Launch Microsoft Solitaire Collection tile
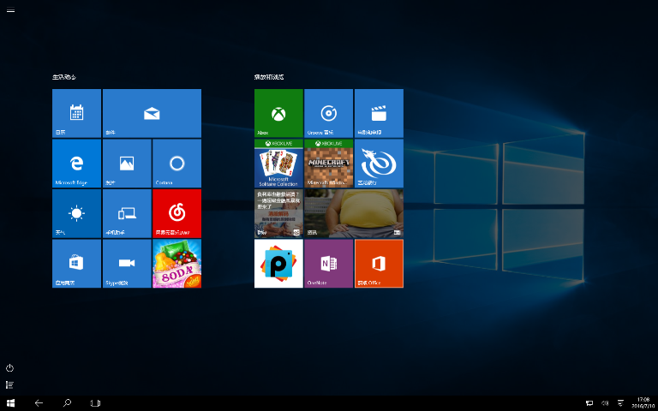The image size is (658, 411). click(278, 164)
